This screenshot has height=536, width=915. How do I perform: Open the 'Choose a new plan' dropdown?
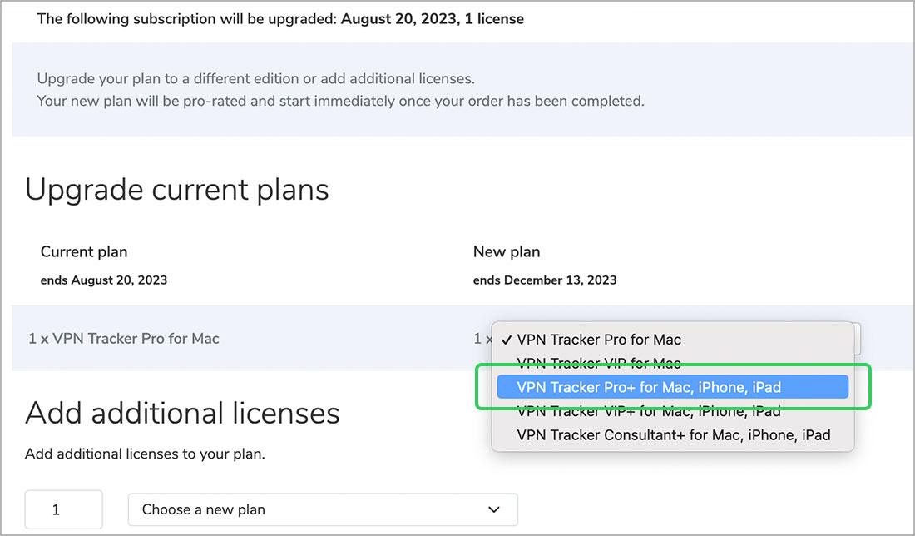322,509
